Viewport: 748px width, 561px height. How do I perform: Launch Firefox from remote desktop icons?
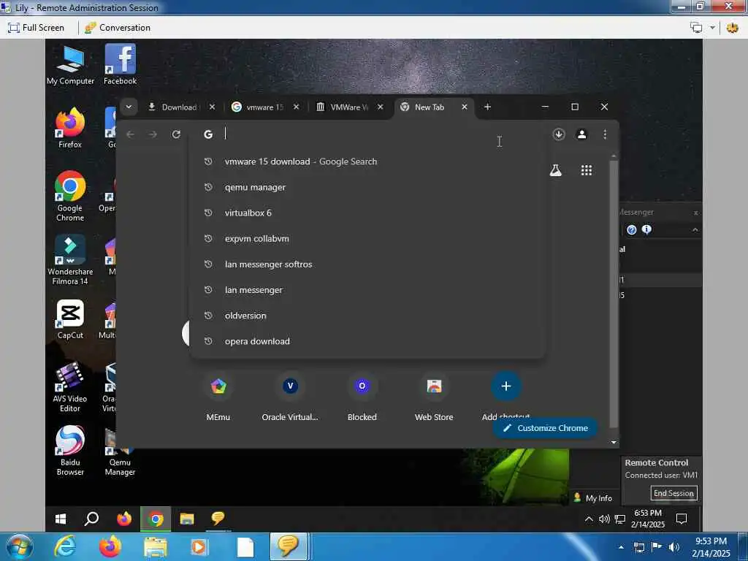pos(70,128)
